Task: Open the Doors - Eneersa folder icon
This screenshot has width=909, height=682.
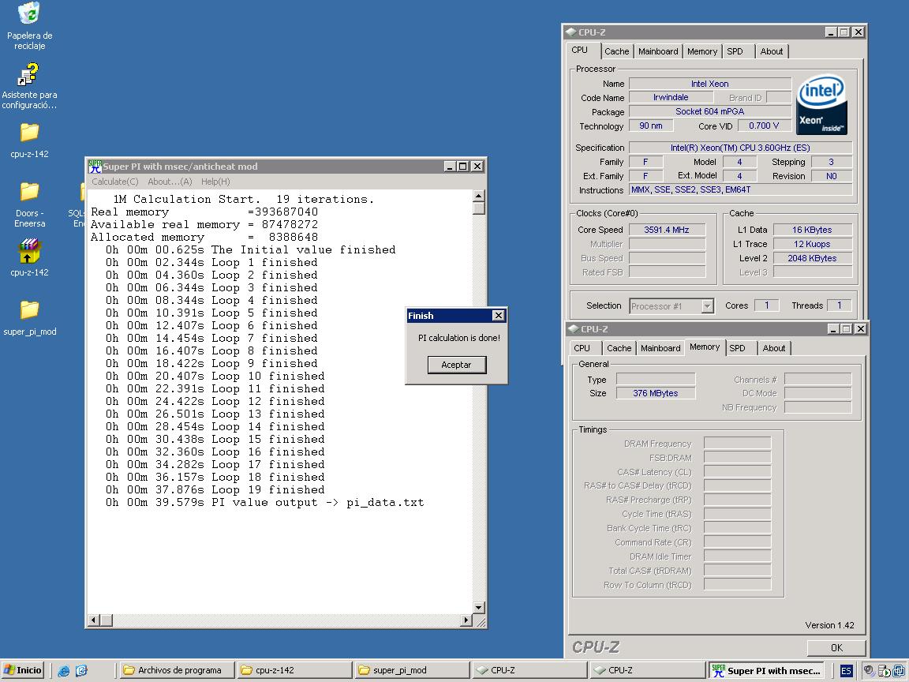Action: (x=29, y=191)
